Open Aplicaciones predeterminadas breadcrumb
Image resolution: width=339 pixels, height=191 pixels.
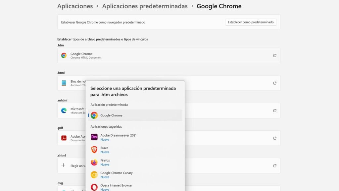click(145, 6)
